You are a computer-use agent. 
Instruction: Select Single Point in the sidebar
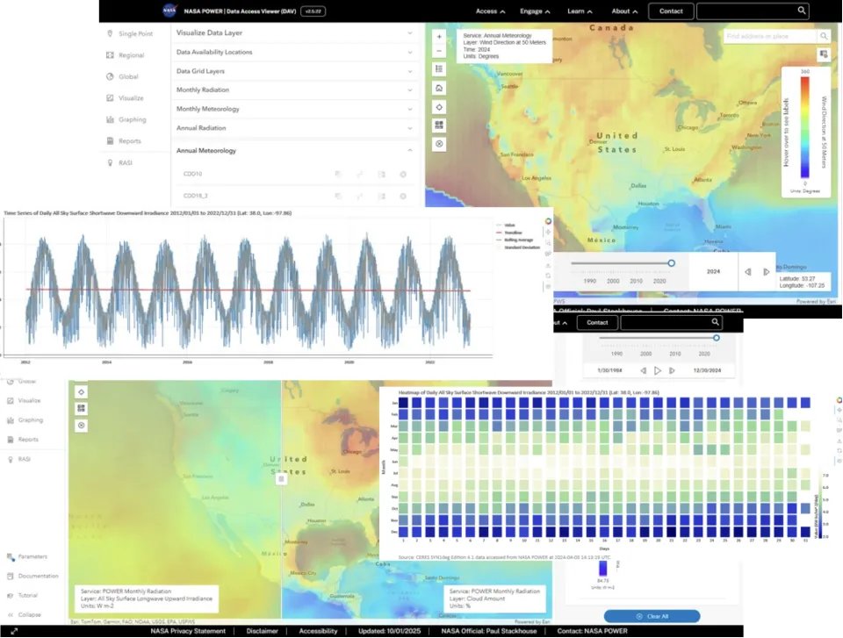click(x=130, y=34)
